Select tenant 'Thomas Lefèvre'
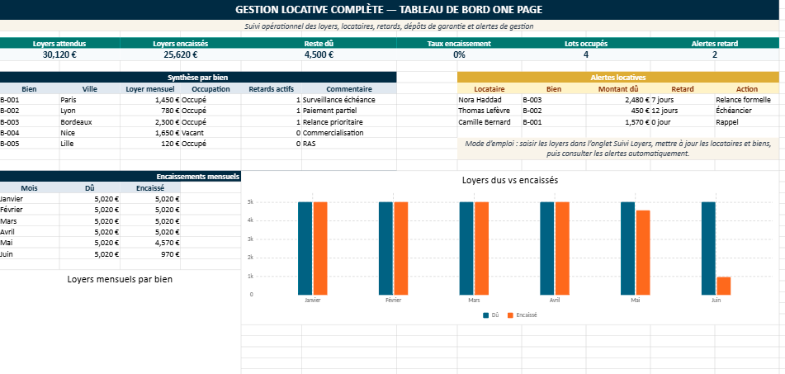This screenshot has height=374, width=785. click(489, 111)
